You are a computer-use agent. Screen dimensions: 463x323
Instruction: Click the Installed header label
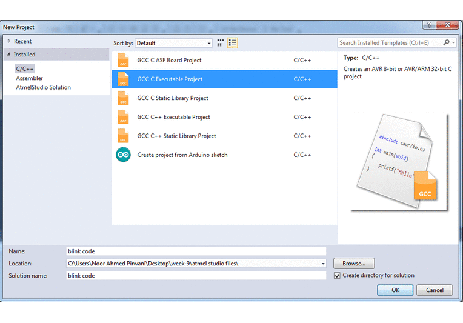pyautogui.click(x=24, y=55)
